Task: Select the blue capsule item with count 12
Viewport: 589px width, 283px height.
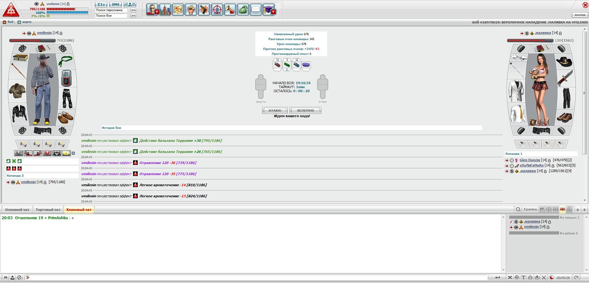Action: [x=297, y=65]
